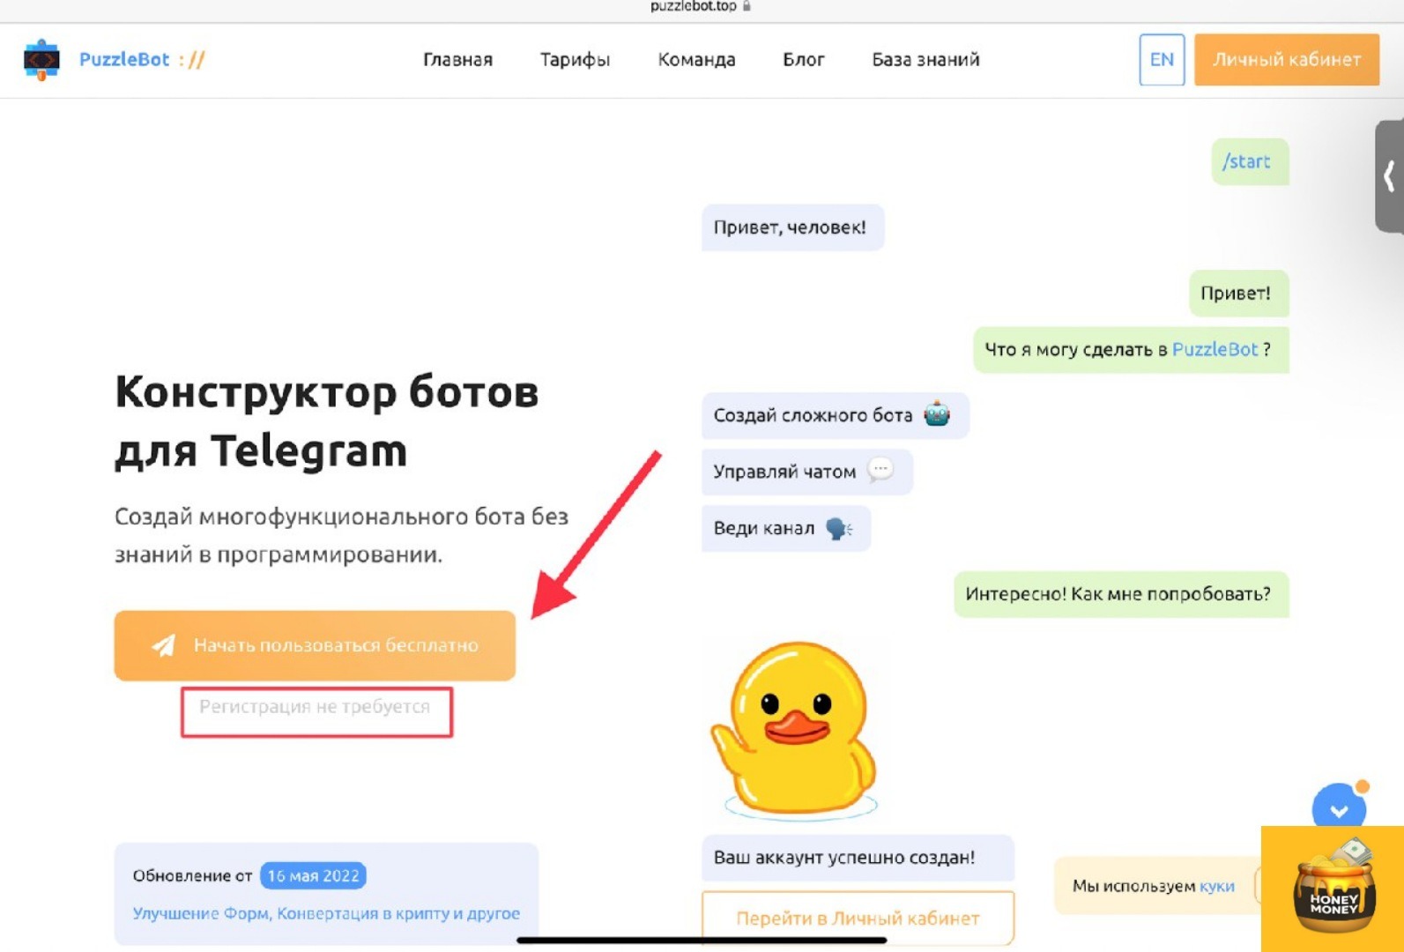Click the lock icon beside puzzlebot.top
Viewport: 1404px width, 952px height.
(747, 6)
